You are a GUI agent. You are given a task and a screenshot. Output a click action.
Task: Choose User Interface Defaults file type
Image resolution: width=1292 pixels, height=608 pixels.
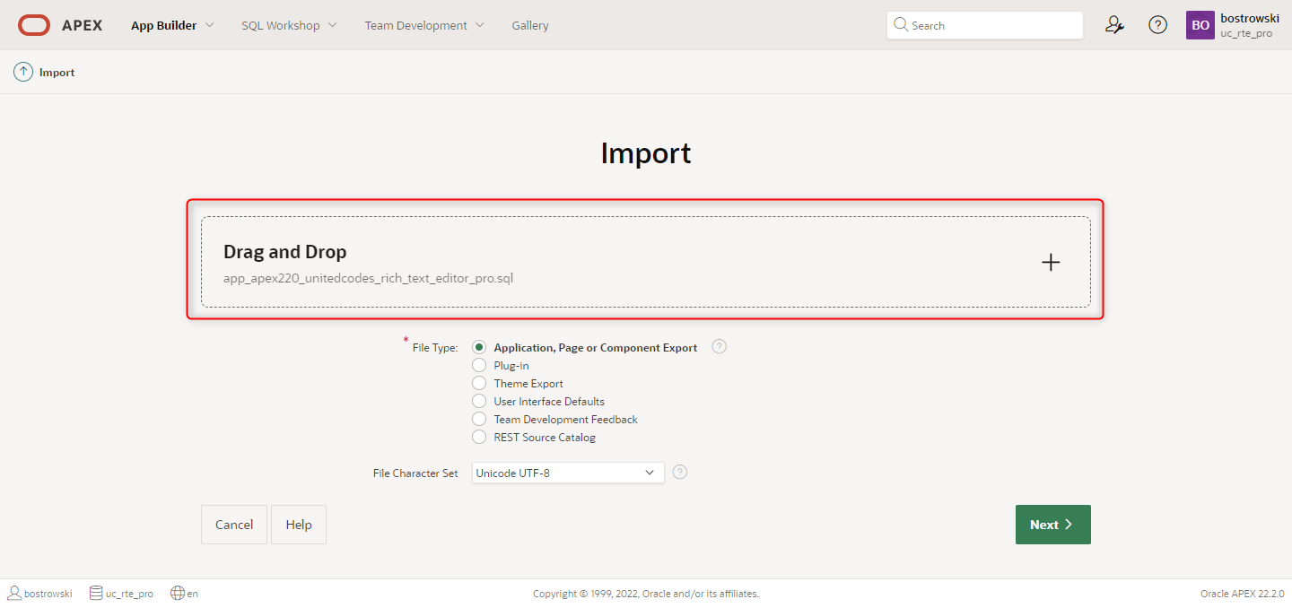pos(479,401)
